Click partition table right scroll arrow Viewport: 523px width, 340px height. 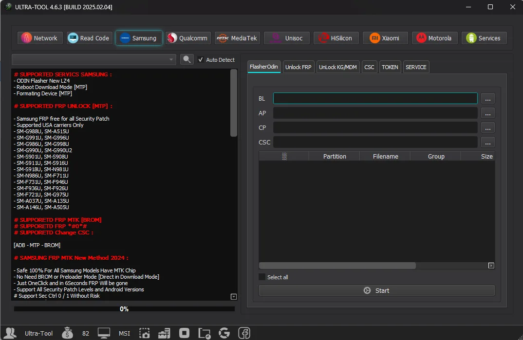click(x=491, y=266)
